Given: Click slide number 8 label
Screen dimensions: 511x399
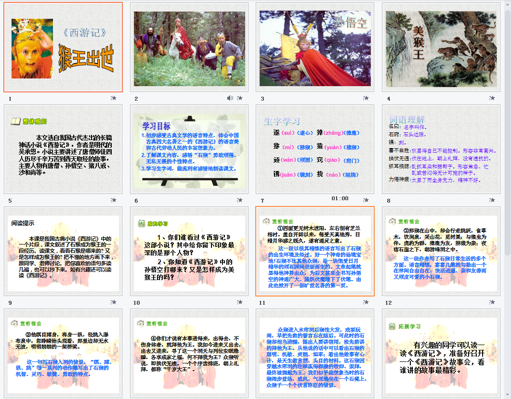Looking at the screenshot, I should (x=389, y=201).
